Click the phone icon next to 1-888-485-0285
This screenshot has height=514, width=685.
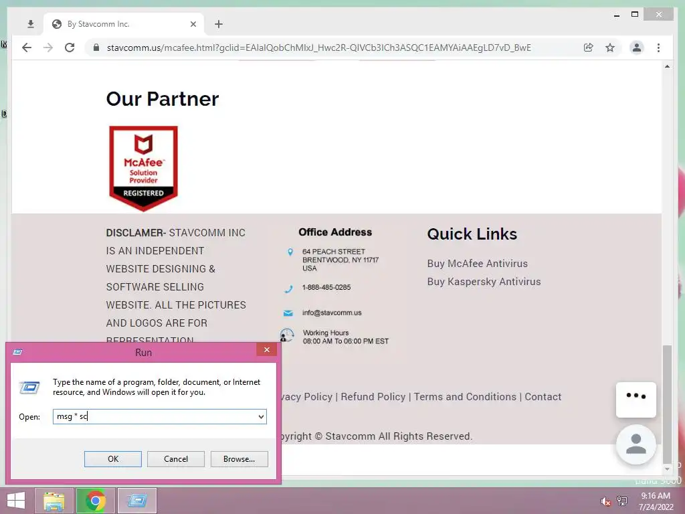click(x=289, y=288)
